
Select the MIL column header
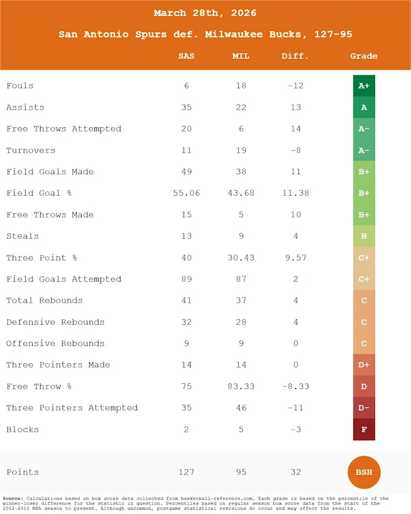[241, 56]
